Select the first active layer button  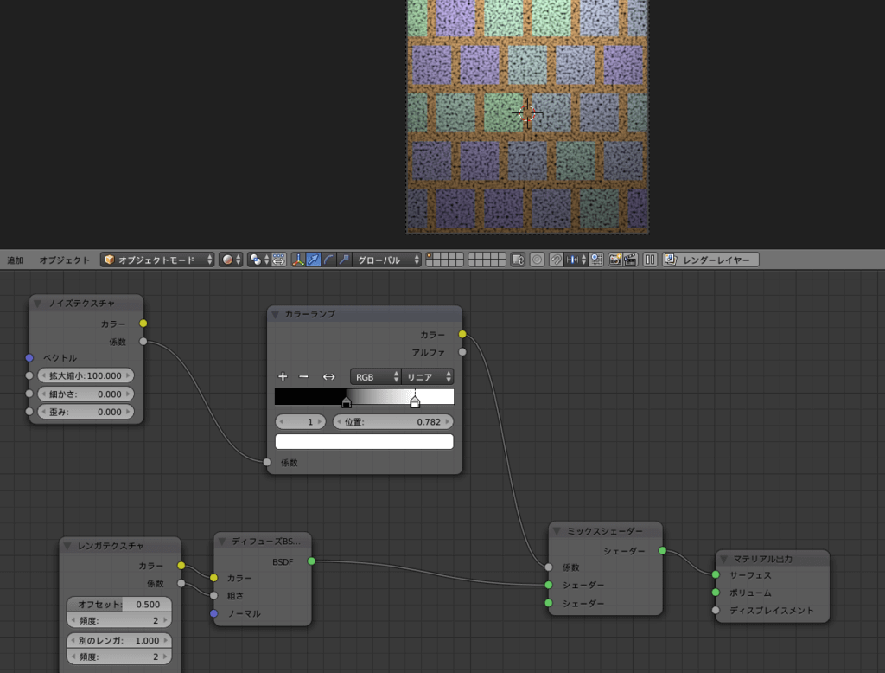(x=429, y=256)
